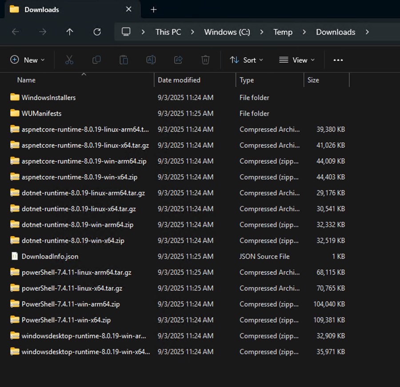
Task: Click the Paste clipboard icon
Action: click(124, 60)
